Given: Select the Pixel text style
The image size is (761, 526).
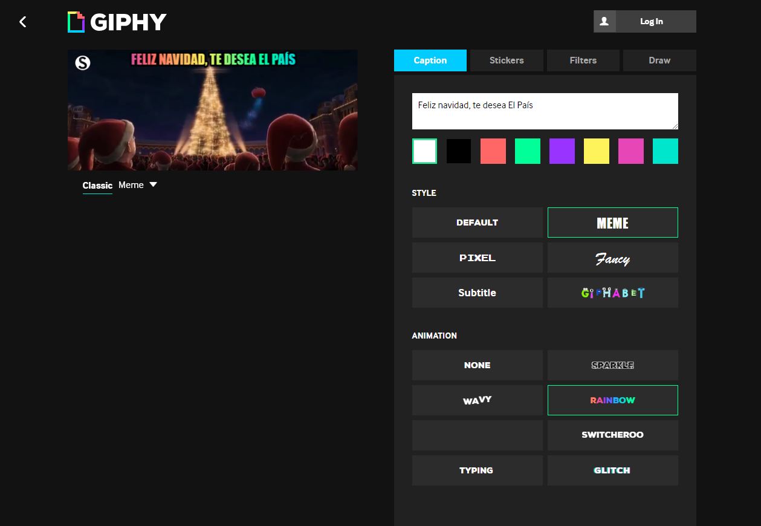Looking at the screenshot, I should click(478, 258).
